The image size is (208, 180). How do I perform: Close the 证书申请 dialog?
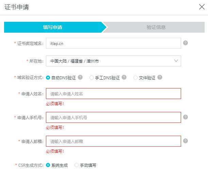click(202, 7)
